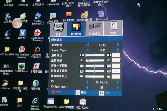Select the 顯示設定 tab
Viewport: 167px width, 111px height.
click(x=76, y=29)
